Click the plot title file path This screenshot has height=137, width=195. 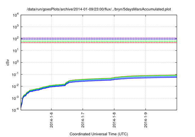point(99,9)
